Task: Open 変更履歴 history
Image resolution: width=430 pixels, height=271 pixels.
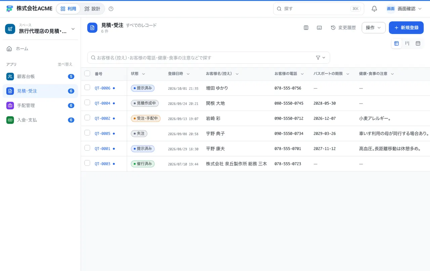Action: tap(343, 28)
